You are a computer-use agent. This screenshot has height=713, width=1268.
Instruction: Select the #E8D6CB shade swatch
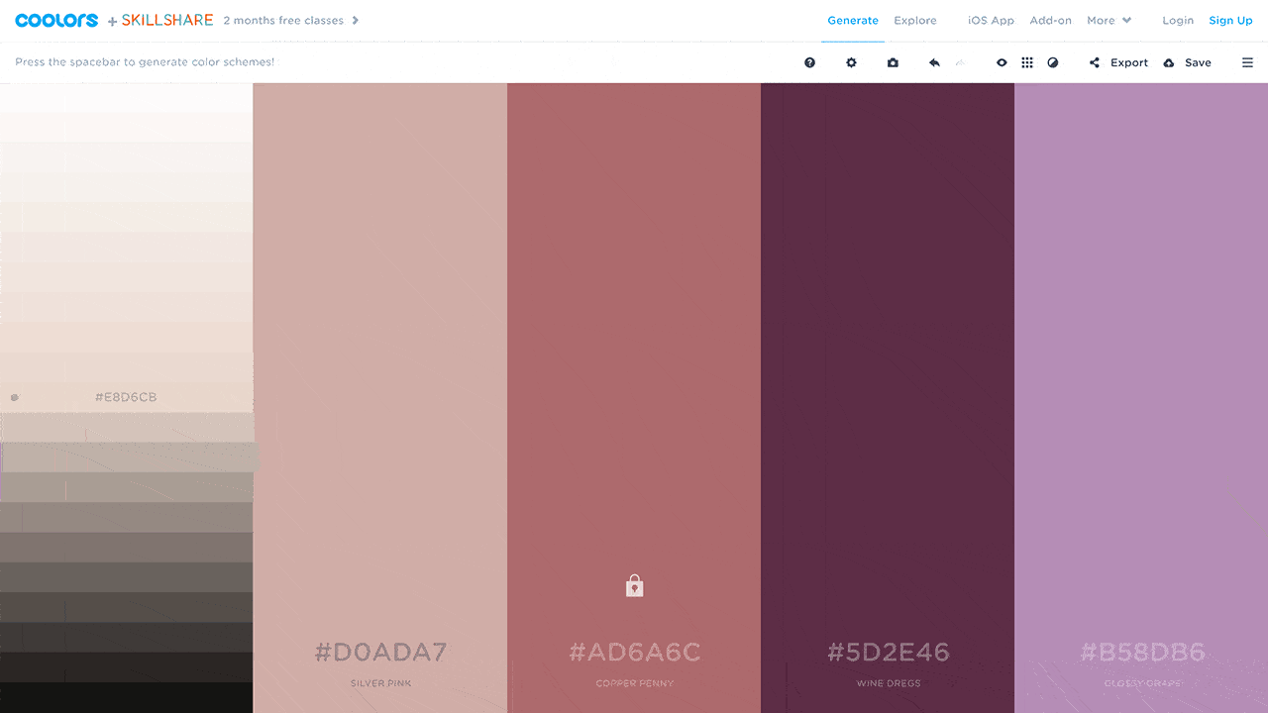(x=126, y=397)
